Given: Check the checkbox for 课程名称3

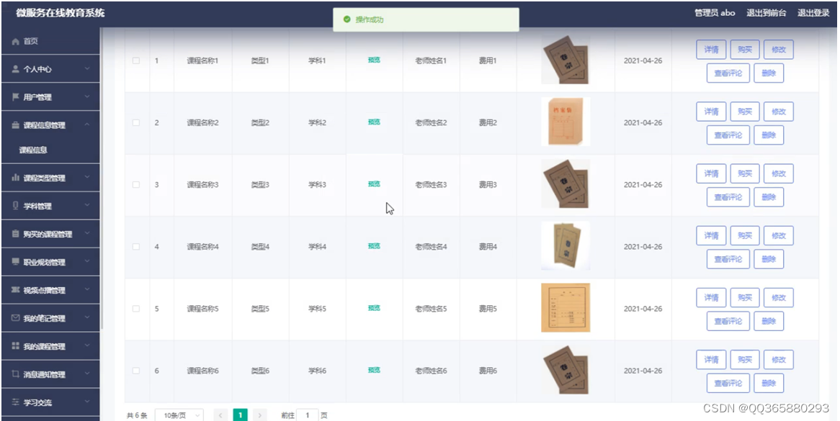Looking at the screenshot, I should tap(135, 184).
